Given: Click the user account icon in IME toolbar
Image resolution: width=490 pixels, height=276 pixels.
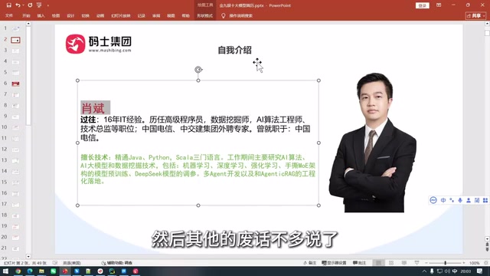Looking at the screenshot, I should pos(469,200).
